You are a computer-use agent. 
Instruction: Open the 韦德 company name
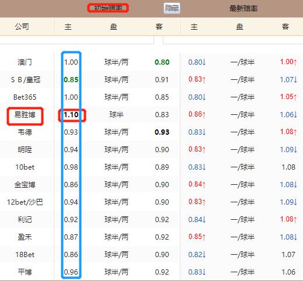click(x=25, y=132)
